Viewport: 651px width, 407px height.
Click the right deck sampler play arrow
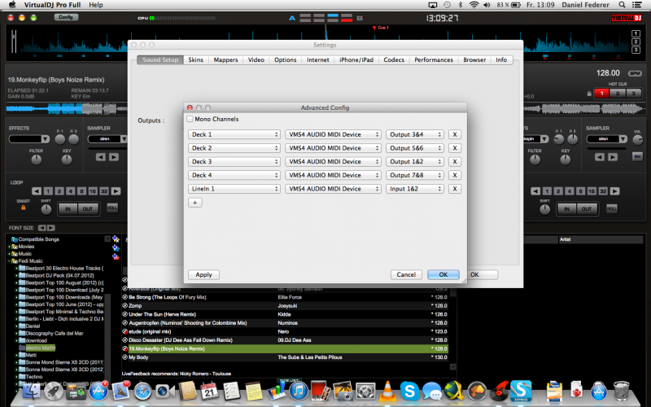coord(613,157)
